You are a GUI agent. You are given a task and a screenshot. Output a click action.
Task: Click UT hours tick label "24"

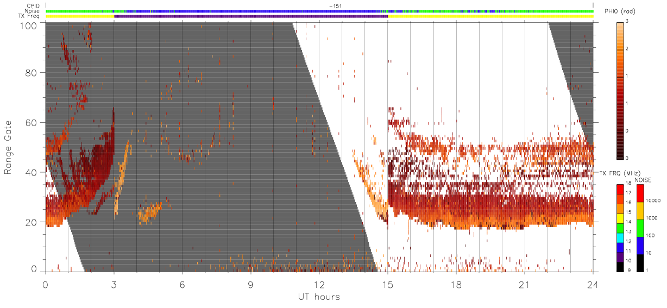pos(593,285)
